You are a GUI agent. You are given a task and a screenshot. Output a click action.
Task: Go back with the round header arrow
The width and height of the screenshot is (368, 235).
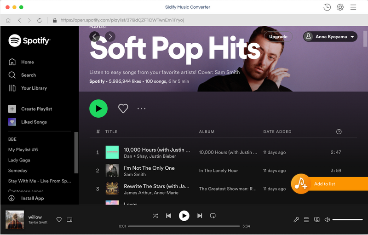[x=94, y=37]
